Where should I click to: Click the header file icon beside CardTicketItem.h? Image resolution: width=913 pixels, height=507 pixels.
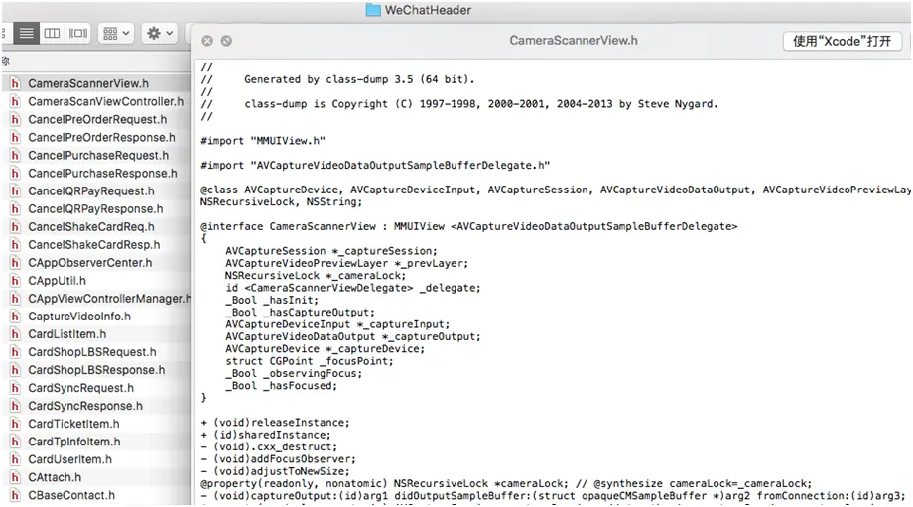15,424
